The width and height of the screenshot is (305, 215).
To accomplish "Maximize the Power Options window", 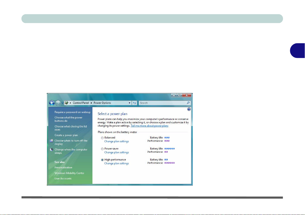I will click(179, 95).
